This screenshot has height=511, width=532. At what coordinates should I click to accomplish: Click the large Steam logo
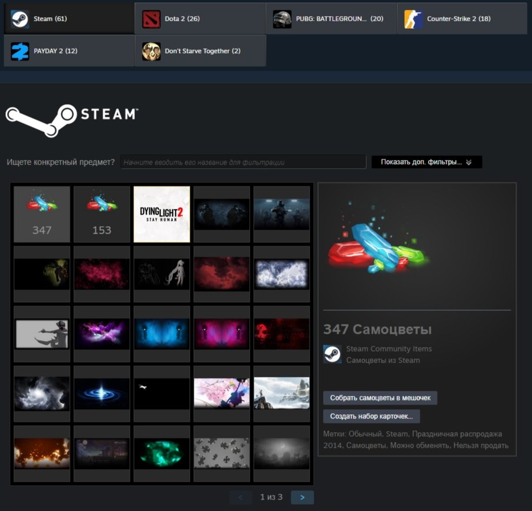click(x=71, y=119)
